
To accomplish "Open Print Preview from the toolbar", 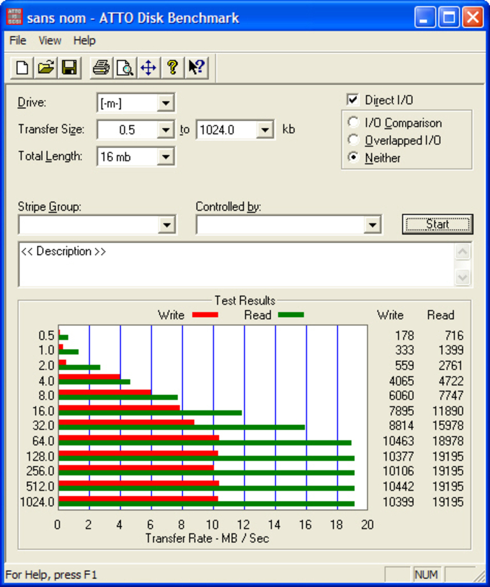I will [124, 68].
